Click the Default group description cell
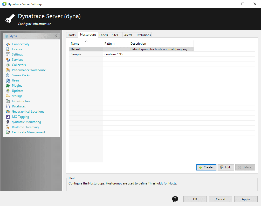Viewport: 261px width, 206px height. 161,49
